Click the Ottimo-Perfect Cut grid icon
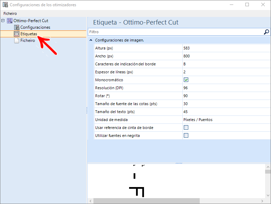This screenshot has width=271, height=204. pos(10,21)
